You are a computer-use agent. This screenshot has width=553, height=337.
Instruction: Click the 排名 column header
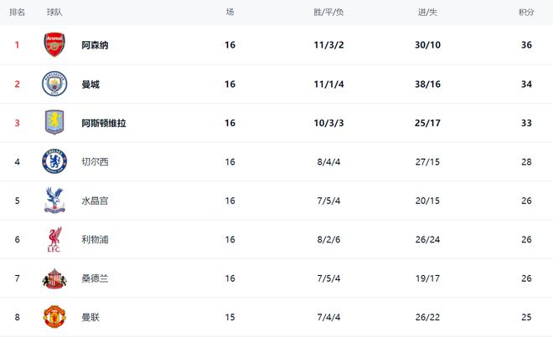[x=17, y=13]
